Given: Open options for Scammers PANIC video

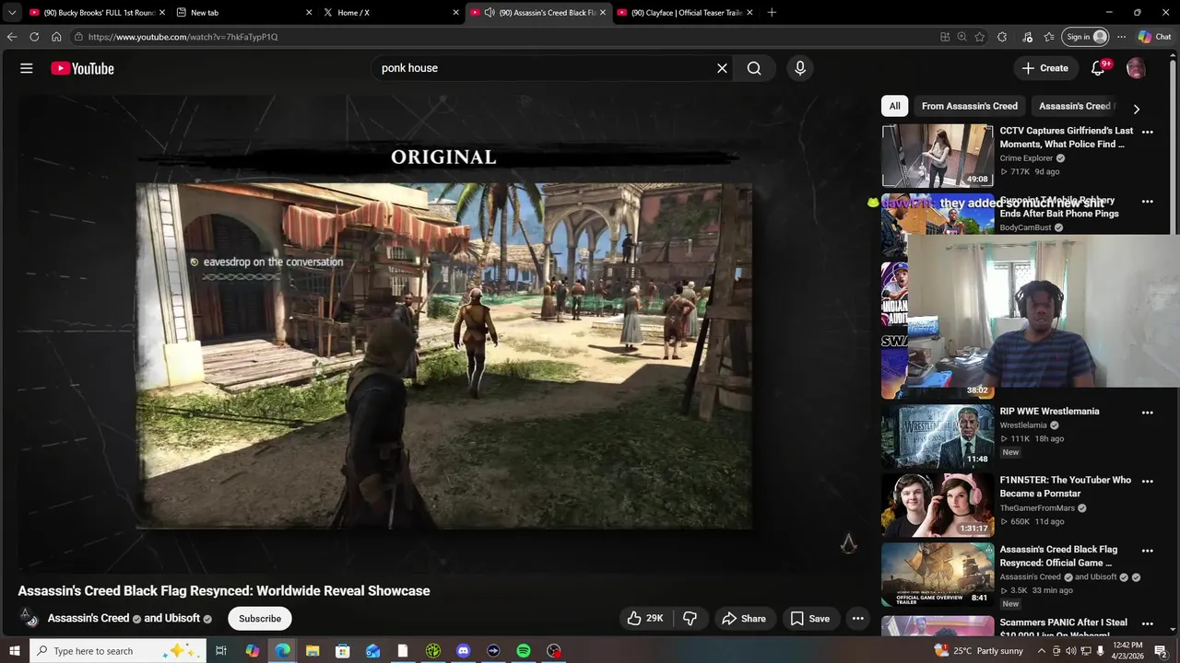Looking at the screenshot, I should 1148,623.
